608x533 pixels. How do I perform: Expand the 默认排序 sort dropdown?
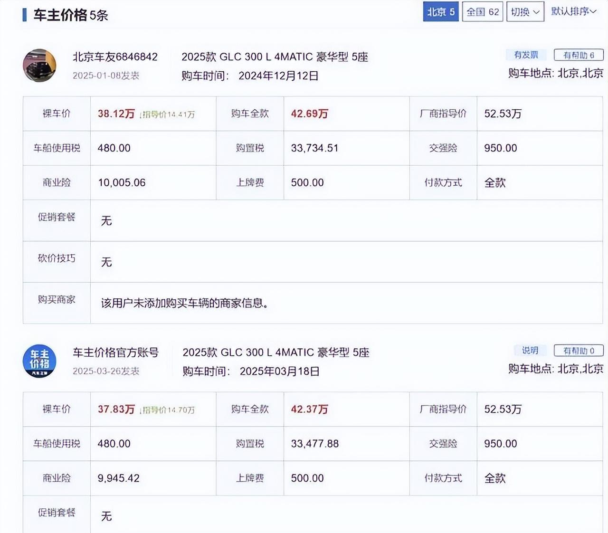[574, 11]
